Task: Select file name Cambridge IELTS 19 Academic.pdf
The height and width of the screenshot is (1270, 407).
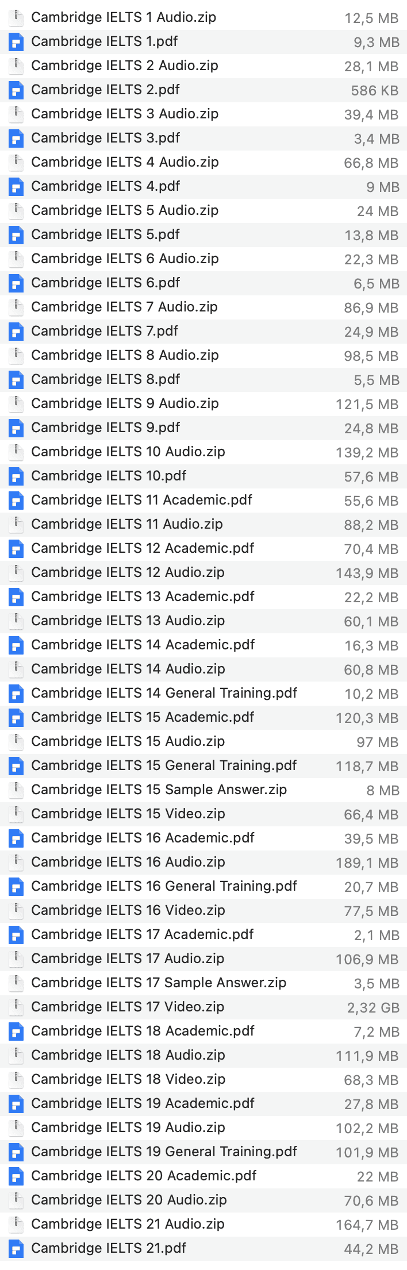Action: 143,1103
